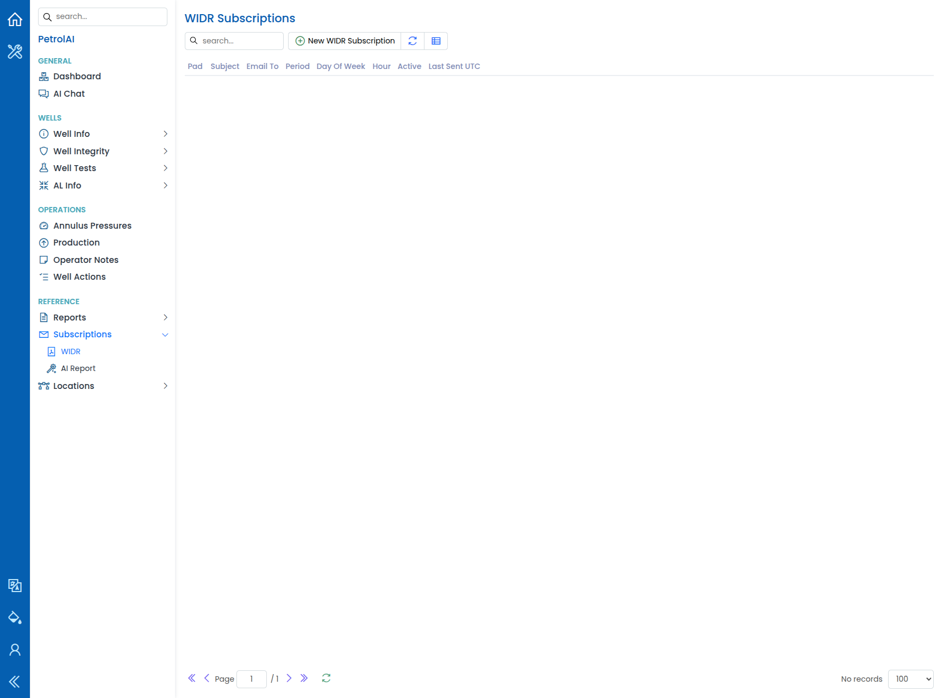943x698 pixels.
Task: Click the Dashboard icon in sidebar
Action: coord(44,77)
